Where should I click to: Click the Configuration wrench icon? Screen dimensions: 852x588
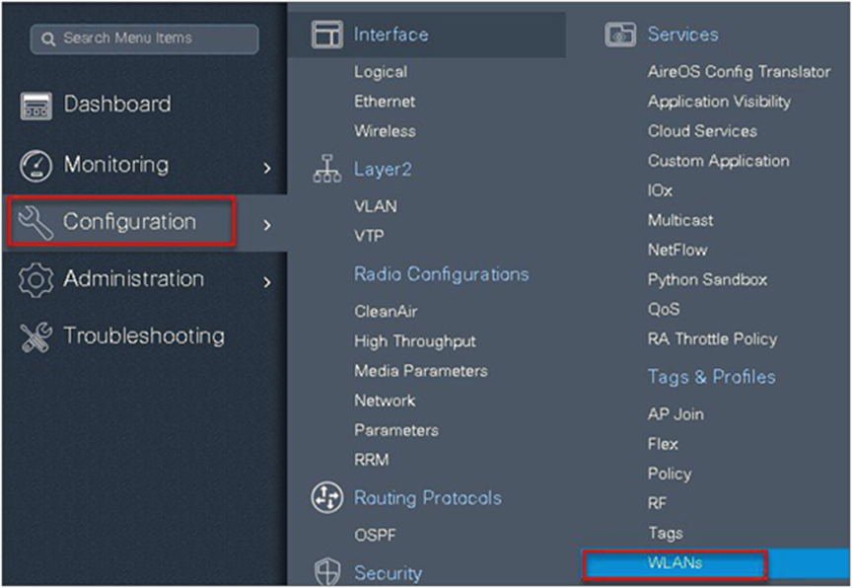click(35, 223)
